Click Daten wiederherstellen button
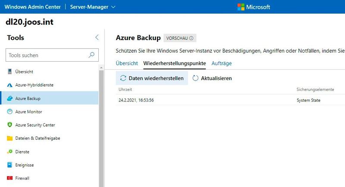This screenshot has width=345, height=187. [152, 78]
